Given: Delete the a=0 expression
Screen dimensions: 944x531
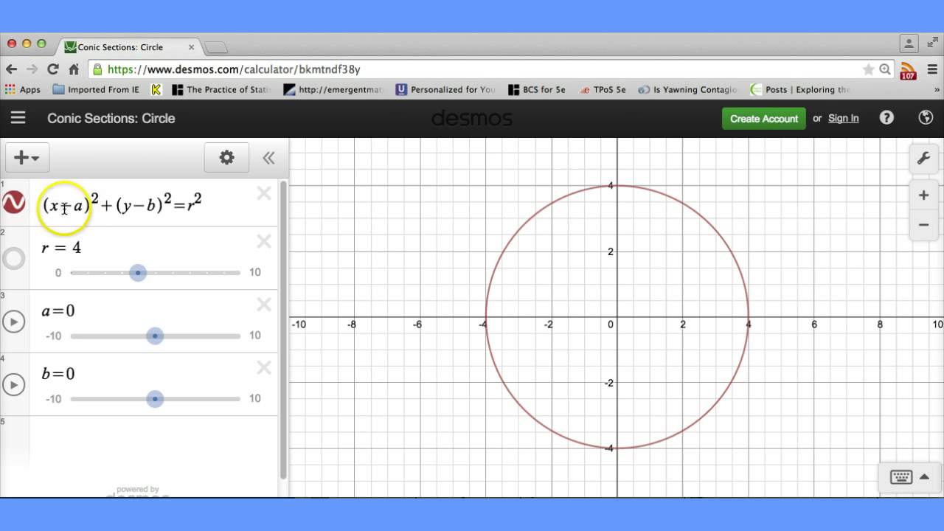Looking at the screenshot, I should point(264,304).
